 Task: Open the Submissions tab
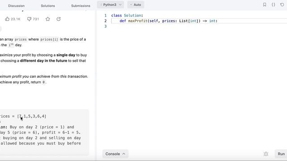[81, 6]
